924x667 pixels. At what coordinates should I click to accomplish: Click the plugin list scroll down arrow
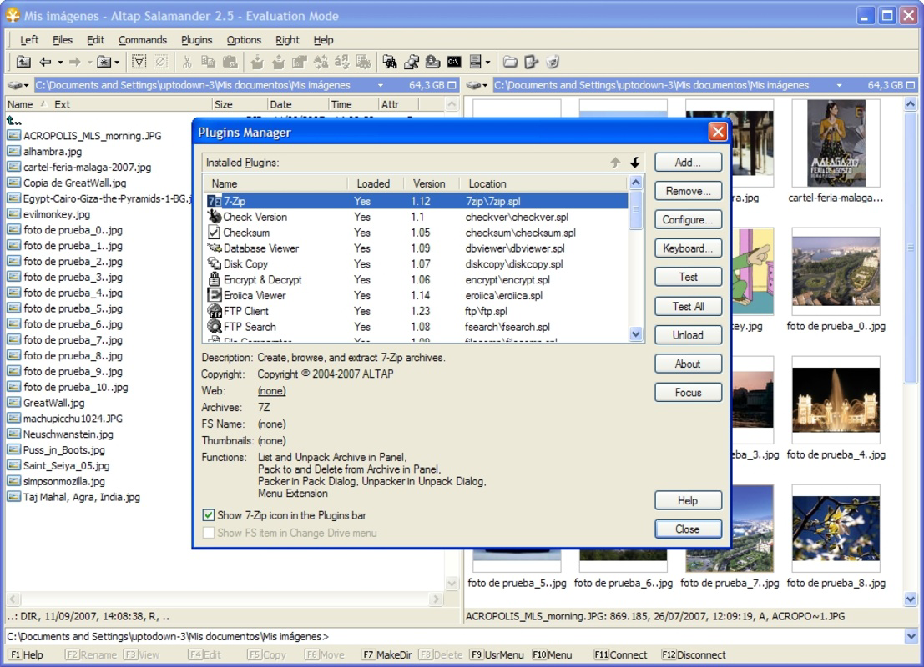click(636, 334)
